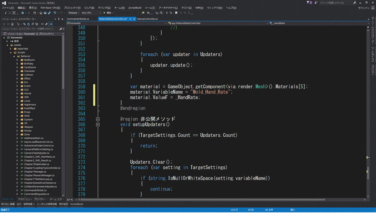Expand the CardGame folder
The image size is (376, 220).
tap(17, 68)
